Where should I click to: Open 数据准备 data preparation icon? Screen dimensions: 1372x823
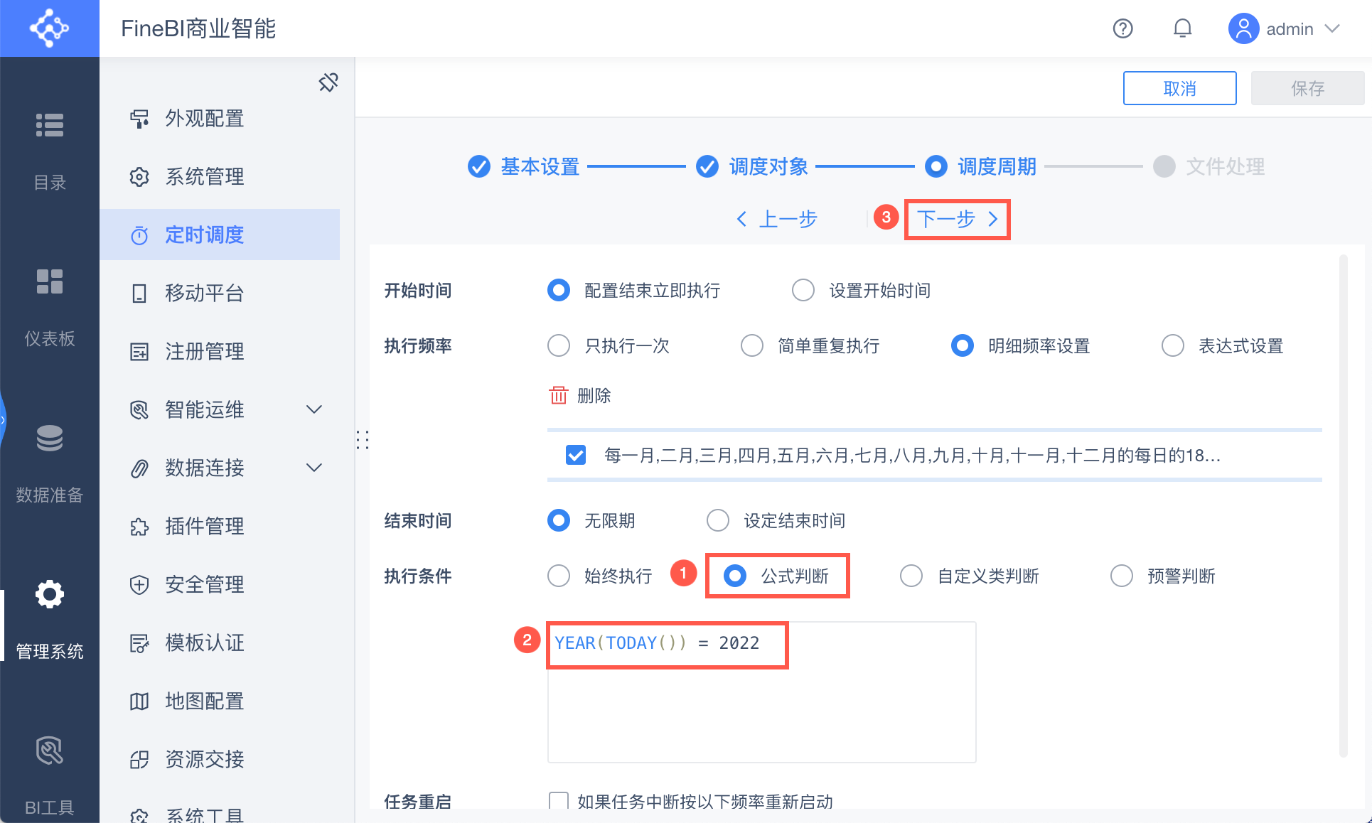(50, 438)
